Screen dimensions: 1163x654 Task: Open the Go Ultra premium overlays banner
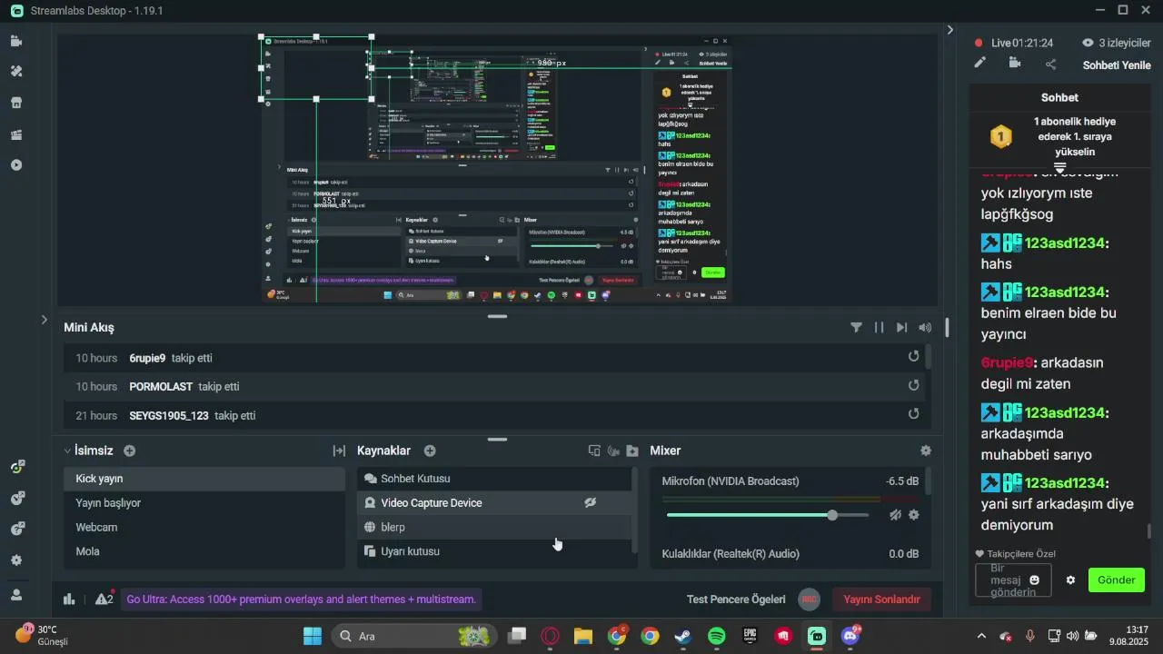click(301, 599)
